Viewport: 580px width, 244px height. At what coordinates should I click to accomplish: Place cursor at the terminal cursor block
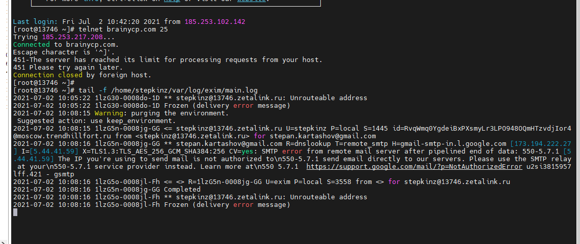[15, 212]
